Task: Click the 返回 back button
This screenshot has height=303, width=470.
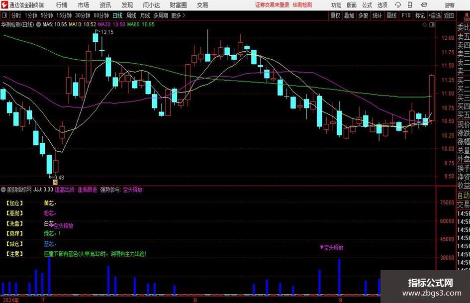Action: (x=449, y=15)
